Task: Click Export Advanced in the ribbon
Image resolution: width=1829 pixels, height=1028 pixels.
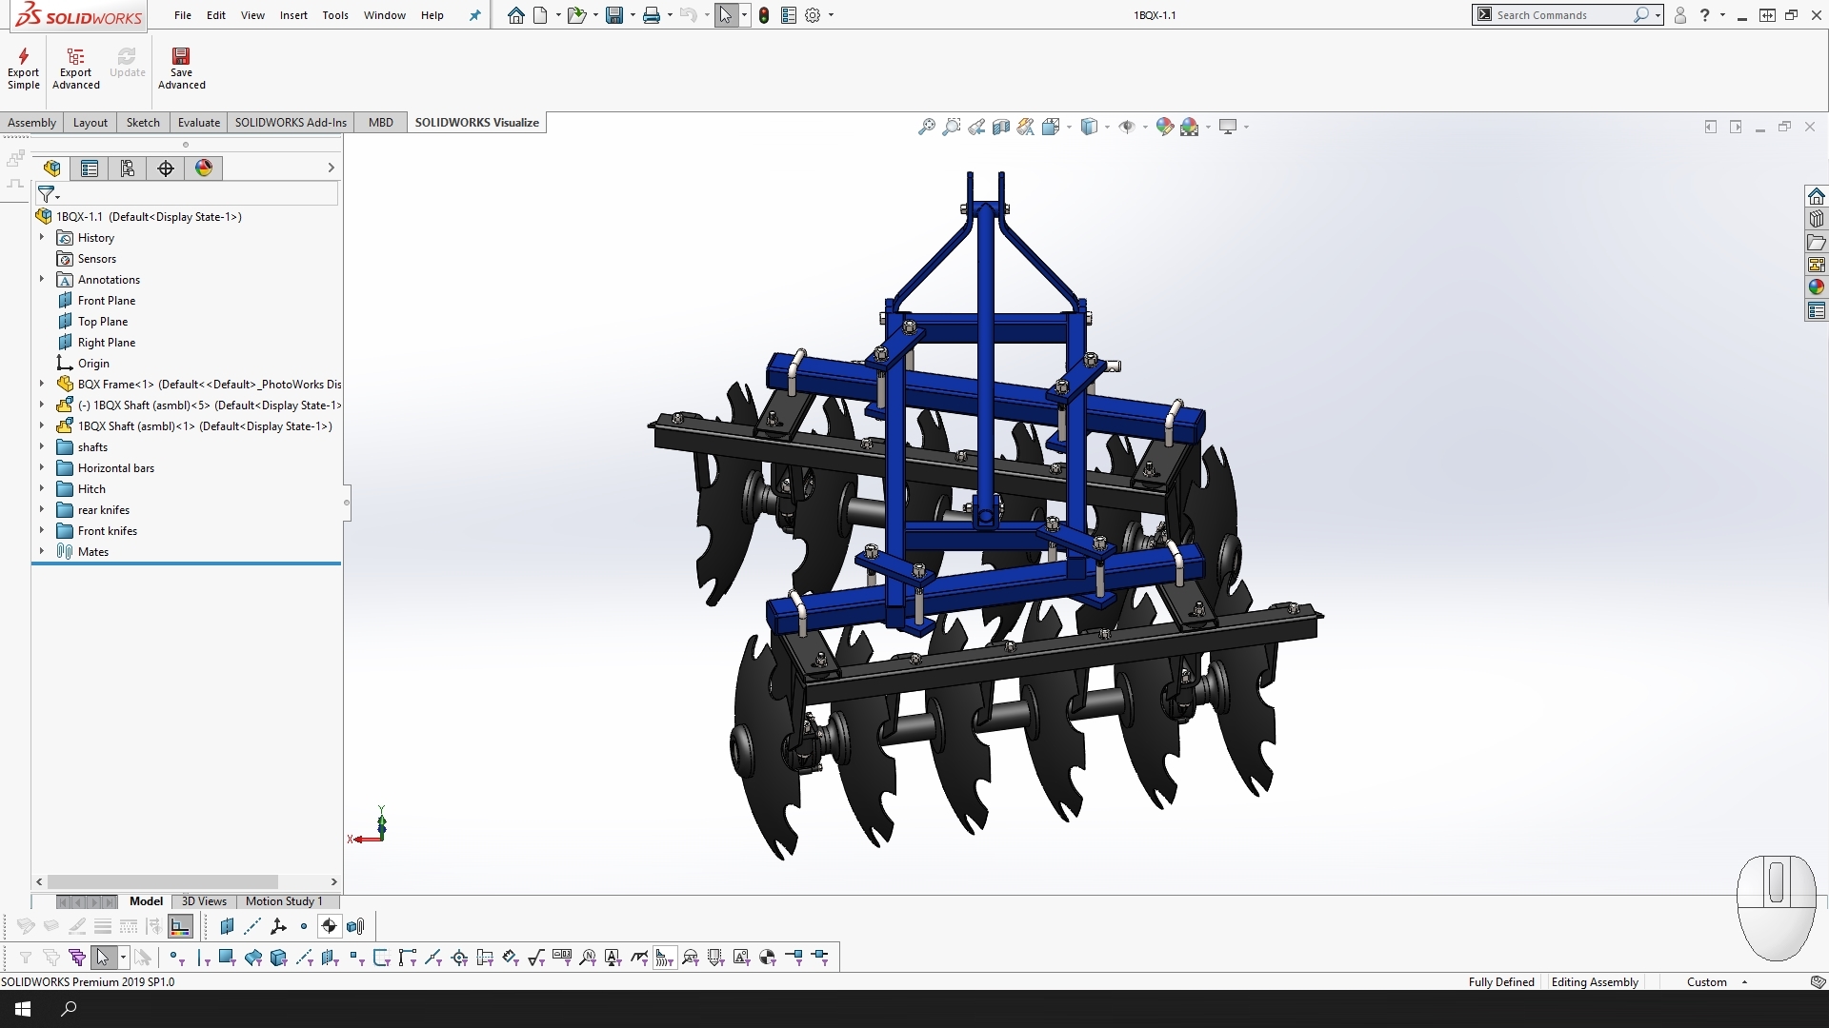Action: pos(75,67)
